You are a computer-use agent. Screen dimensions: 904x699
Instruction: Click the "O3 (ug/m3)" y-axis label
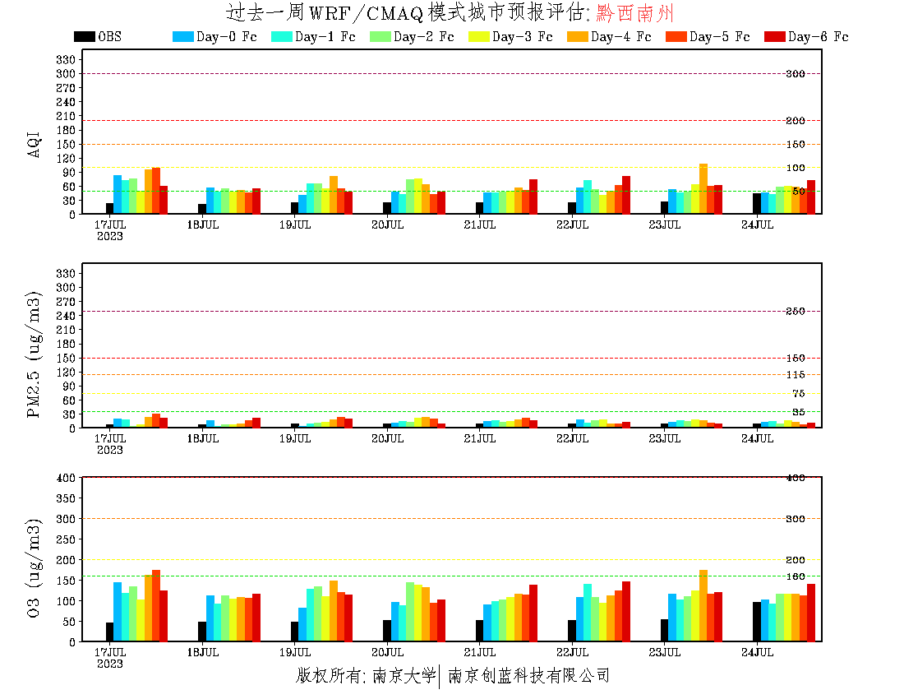coord(34,568)
